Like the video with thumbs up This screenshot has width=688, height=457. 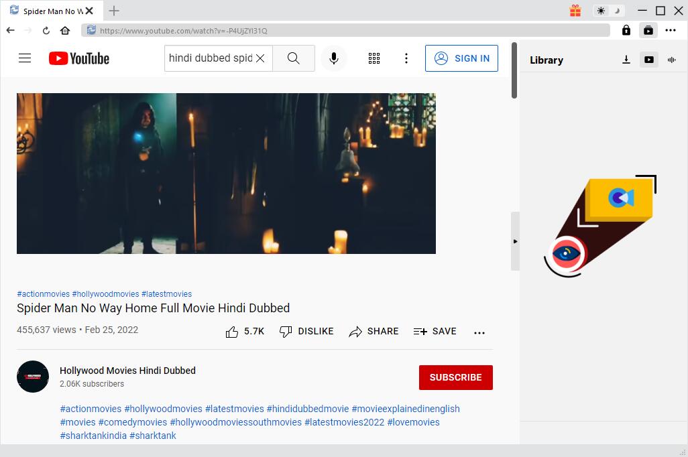[x=232, y=332]
